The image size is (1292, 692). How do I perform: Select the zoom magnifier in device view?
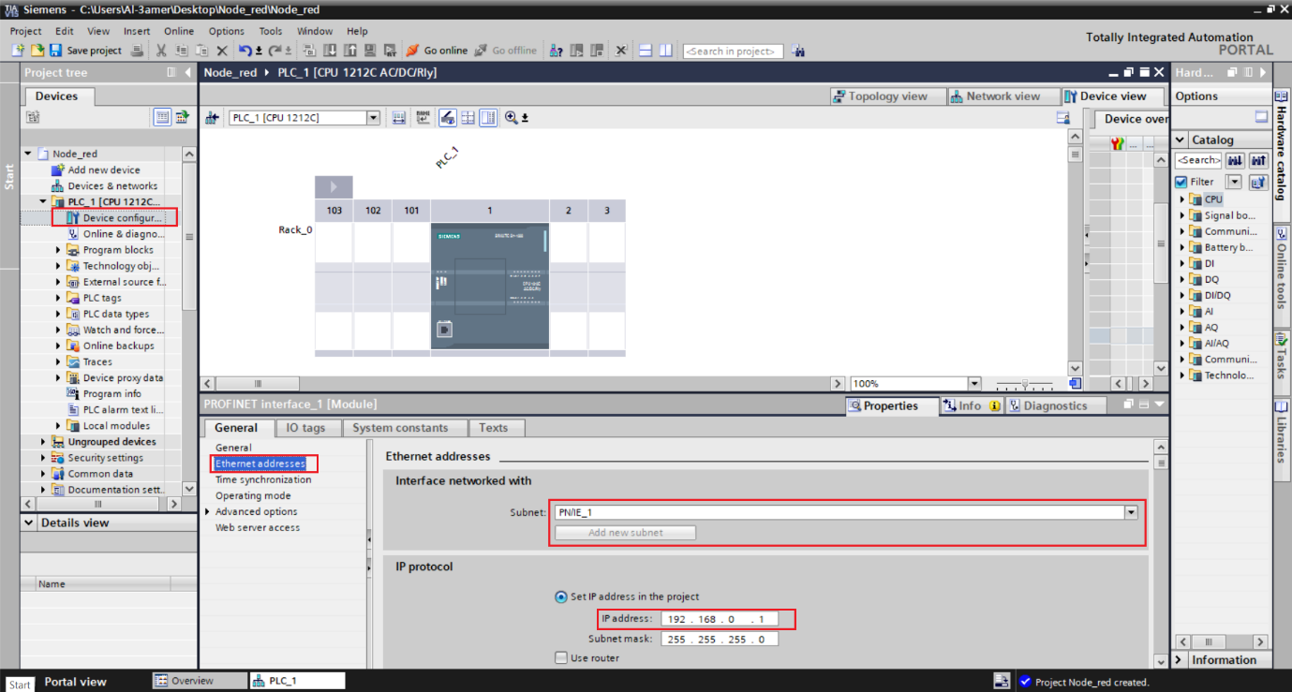tap(509, 117)
